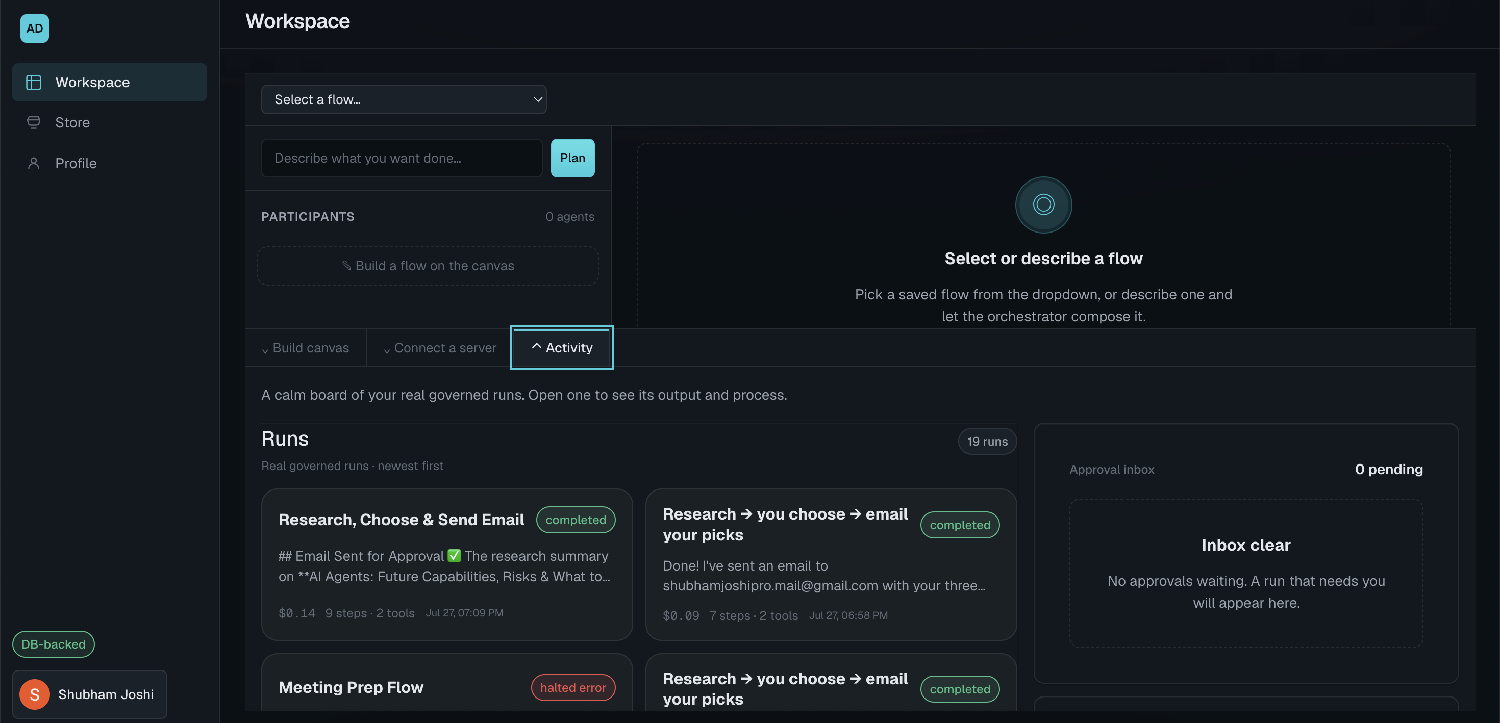Screen dimensions: 1500x723
Task: Click the Workspace page title
Action: pos(297,21)
